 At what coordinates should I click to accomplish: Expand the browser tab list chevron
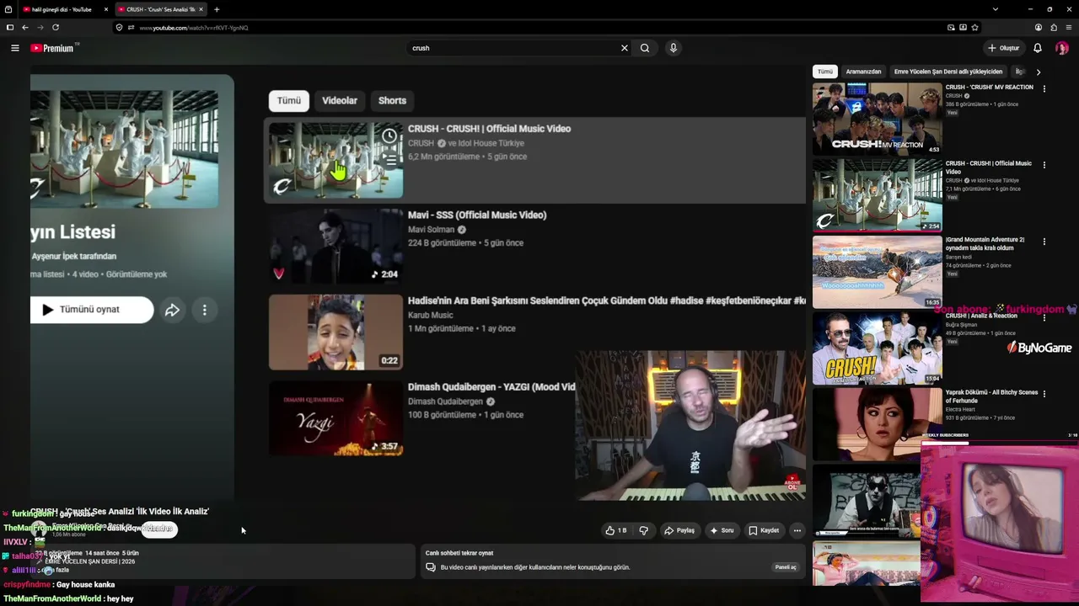[995, 9]
